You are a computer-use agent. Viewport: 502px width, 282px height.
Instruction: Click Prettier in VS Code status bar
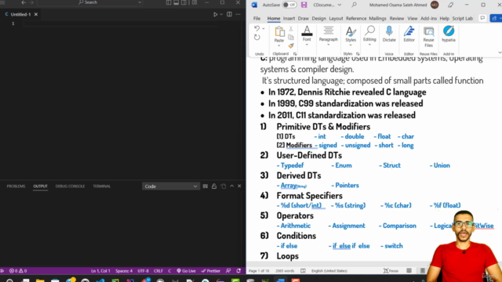pyautogui.click(x=211, y=271)
